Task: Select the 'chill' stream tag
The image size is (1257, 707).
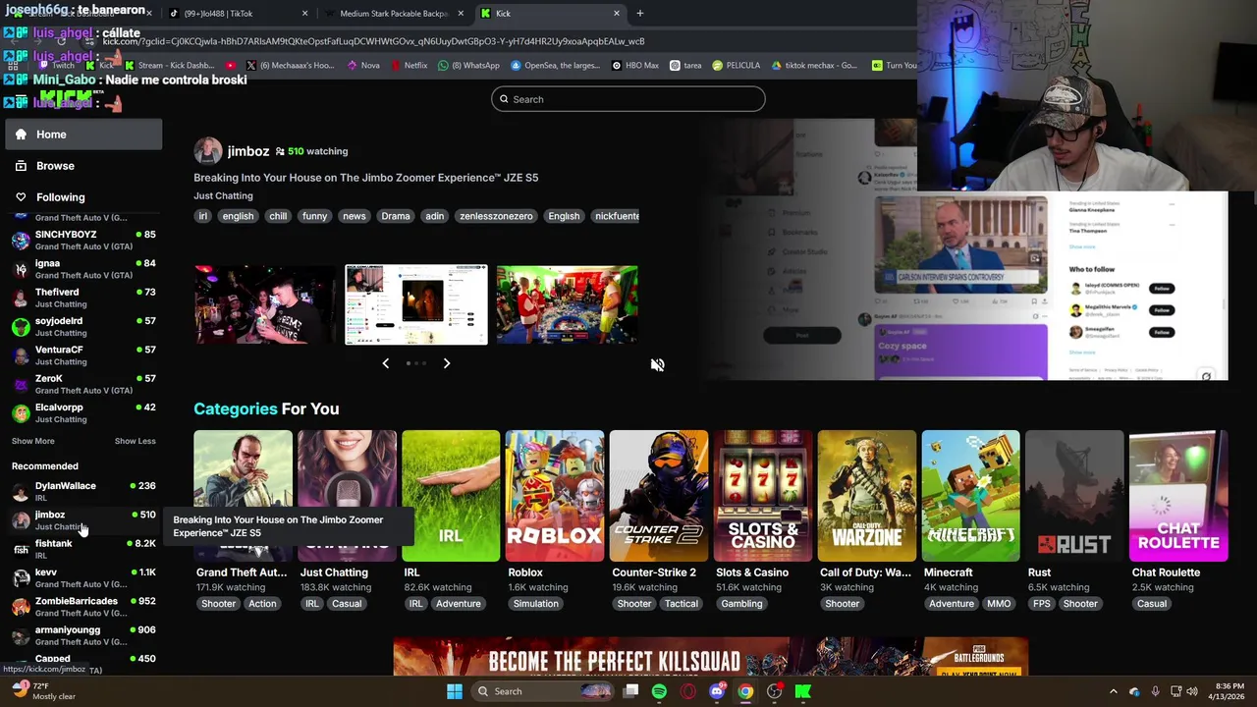Action: 278,216
